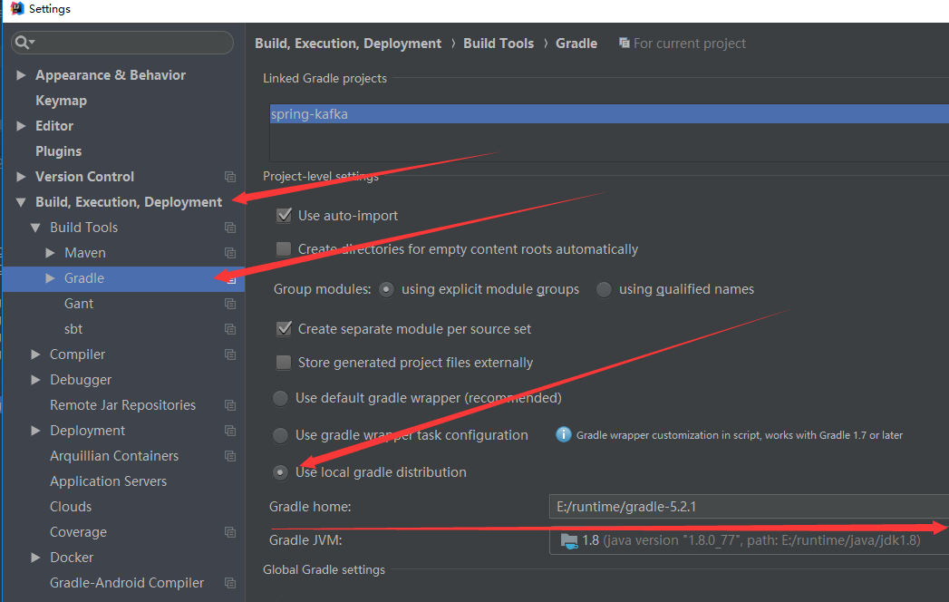Click the JDK folder icon in Gradle JVM
949x602 pixels.
(x=569, y=540)
